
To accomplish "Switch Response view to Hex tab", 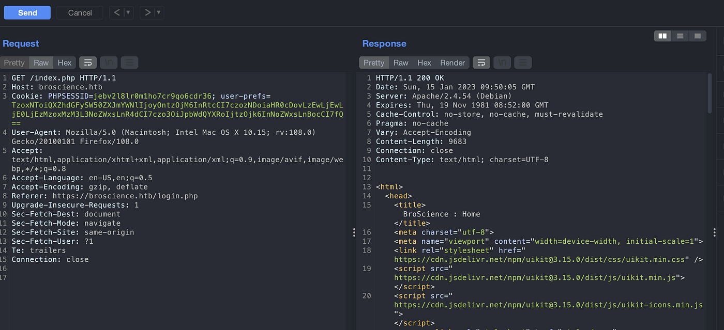I will coord(425,62).
